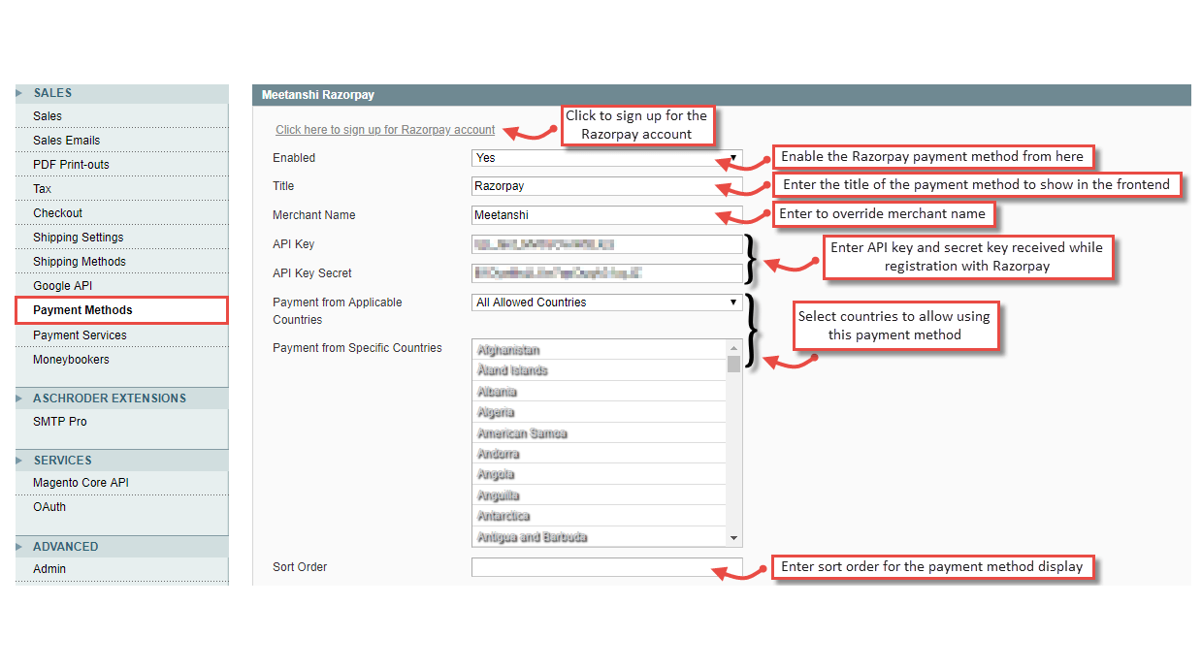This screenshot has height=669, width=1202.
Task: Select Albania in the countries list
Action: (599, 392)
